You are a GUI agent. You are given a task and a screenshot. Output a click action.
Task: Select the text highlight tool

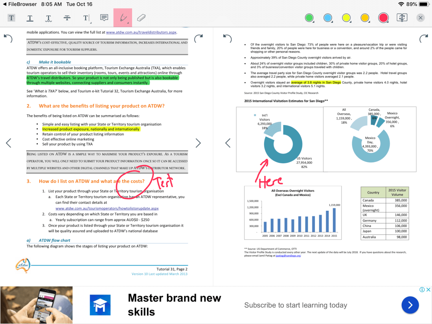(x=11, y=18)
